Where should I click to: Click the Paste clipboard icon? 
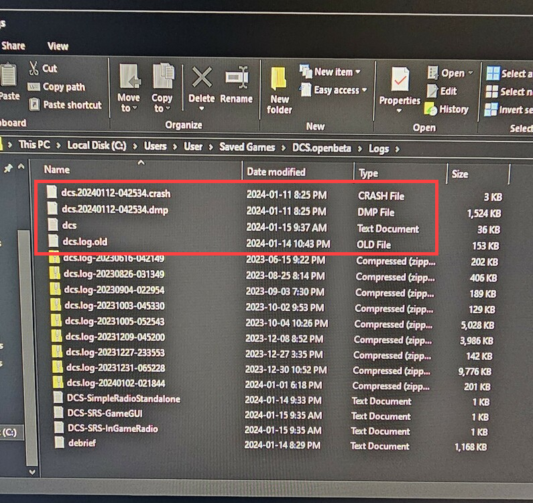point(9,74)
